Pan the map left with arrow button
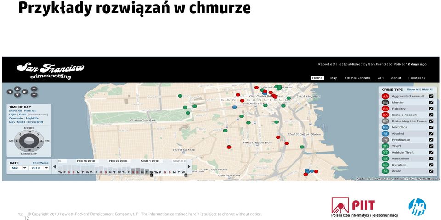The width and height of the screenshot is (441, 220). tap(10, 92)
